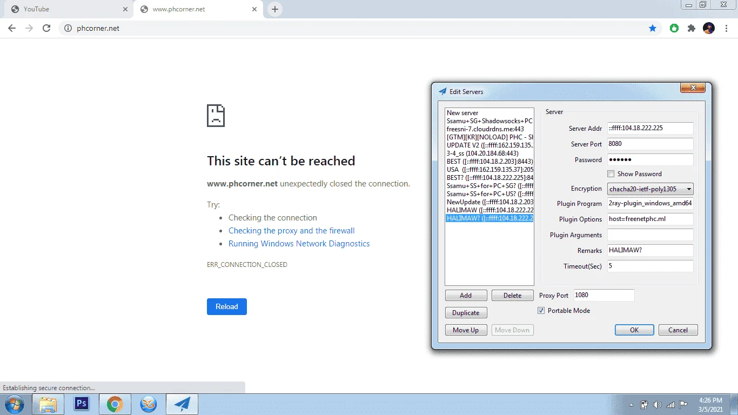Viewport: 738px width, 415px height.
Task: Click the Remarks field
Action: pyautogui.click(x=650, y=251)
